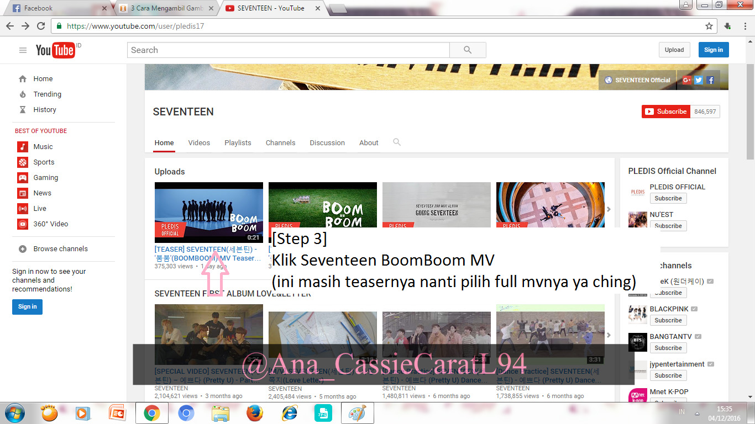Viewport: 755px width, 424px height.
Task: Open Chrome's three-dot menu
Action: (x=745, y=26)
